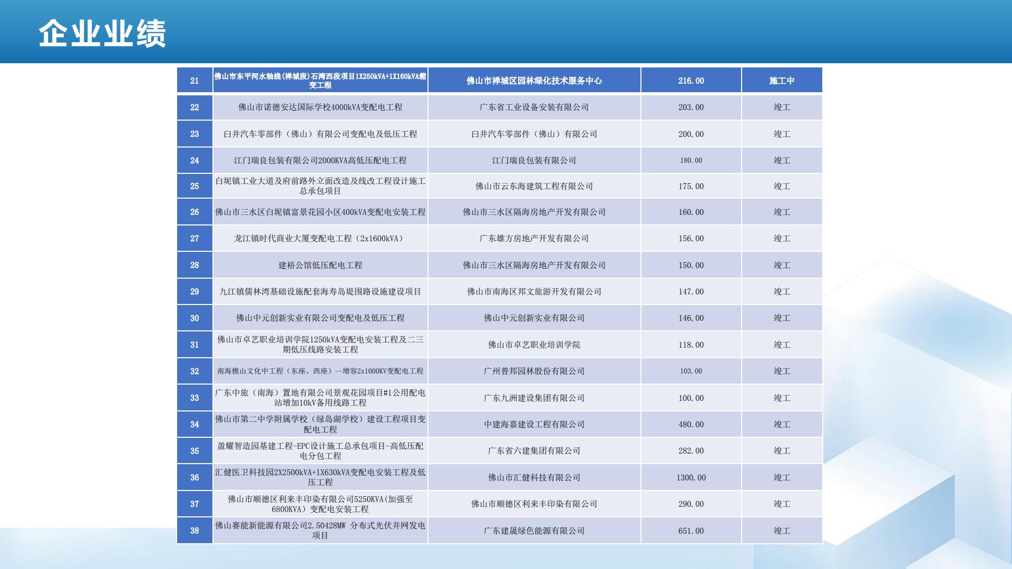Select client "广东建晟绿色能源有限公司"

tap(534, 531)
